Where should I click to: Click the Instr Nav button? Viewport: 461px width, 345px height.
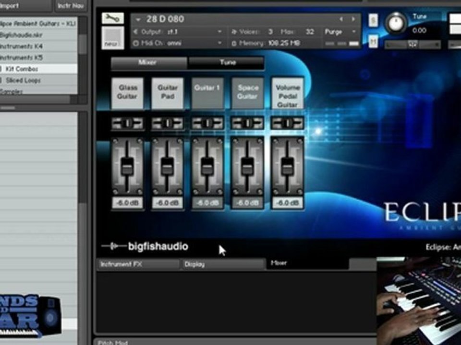71,6
